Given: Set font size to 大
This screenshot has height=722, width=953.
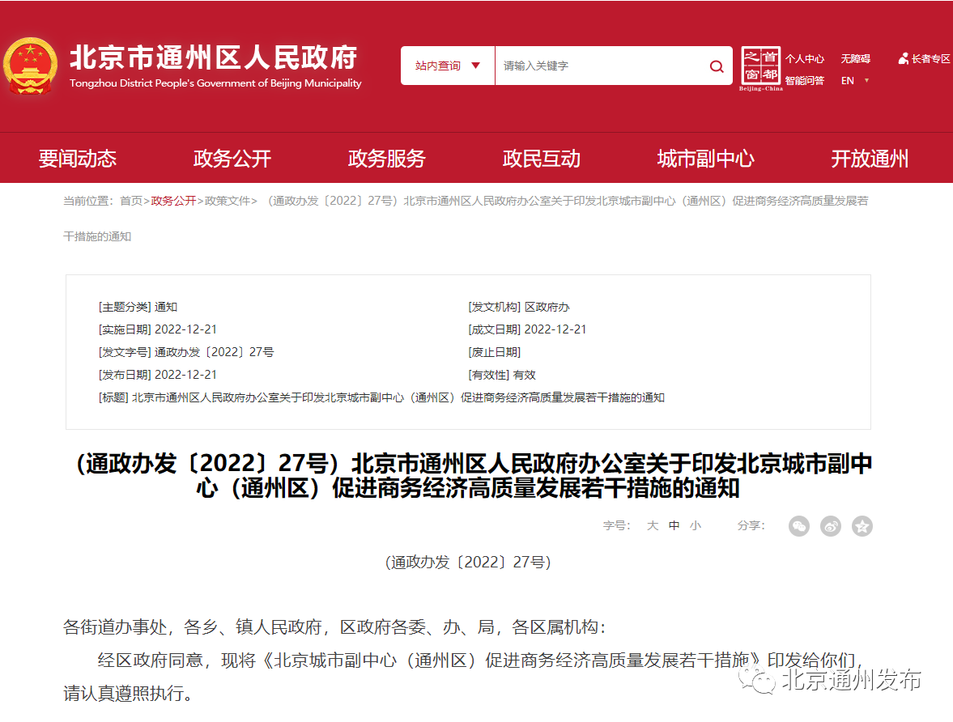Looking at the screenshot, I should pos(653,525).
